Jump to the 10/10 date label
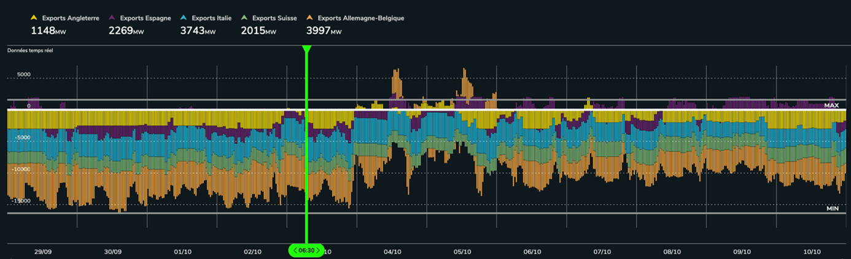851x259 pixels. click(x=812, y=252)
